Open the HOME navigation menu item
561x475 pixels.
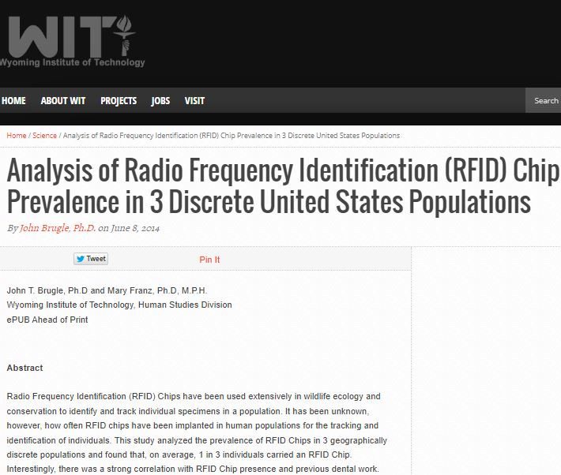(x=13, y=100)
